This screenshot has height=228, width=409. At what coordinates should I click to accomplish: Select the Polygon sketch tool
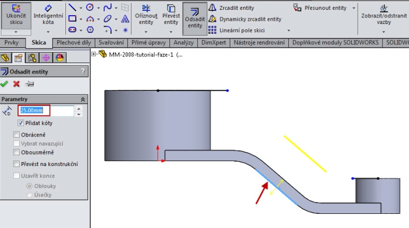(x=90, y=30)
